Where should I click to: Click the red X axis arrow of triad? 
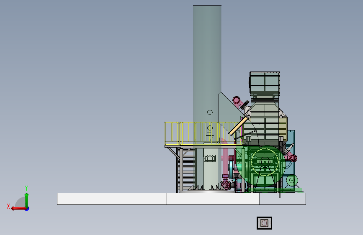[x=18, y=209]
